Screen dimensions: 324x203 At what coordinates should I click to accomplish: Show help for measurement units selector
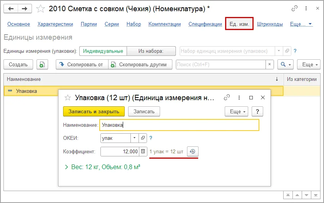click(295, 51)
